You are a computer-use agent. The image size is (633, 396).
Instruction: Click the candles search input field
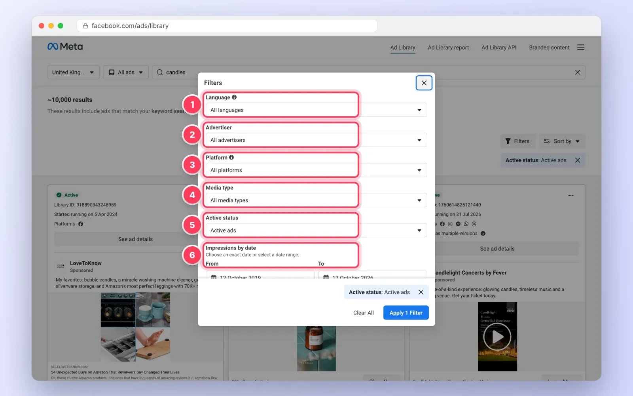pyautogui.click(x=369, y=72)
